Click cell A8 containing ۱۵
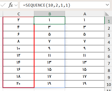112x91 pixels. 85,70
